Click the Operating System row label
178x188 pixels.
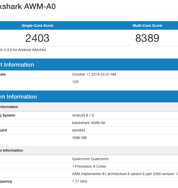coord(8,115)
